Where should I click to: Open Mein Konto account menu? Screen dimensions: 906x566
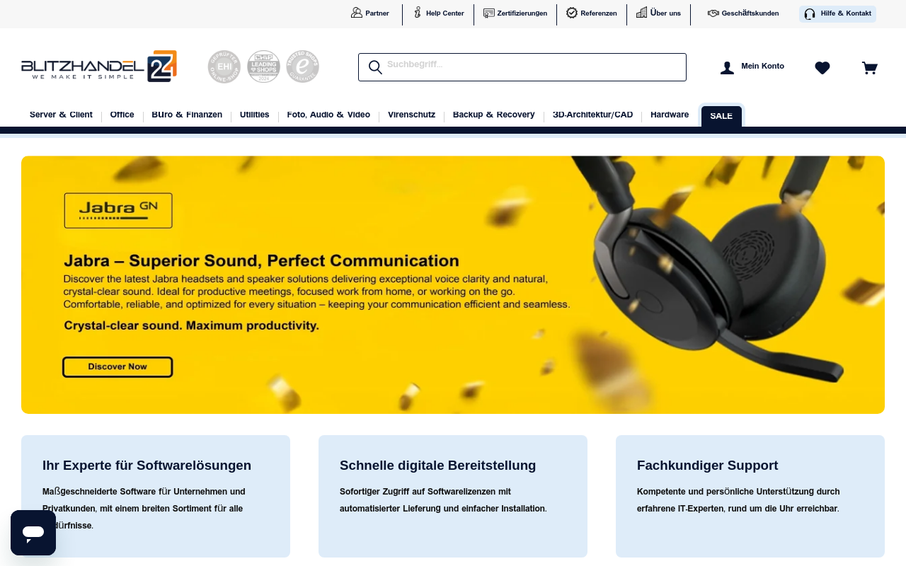pos(752,67)
